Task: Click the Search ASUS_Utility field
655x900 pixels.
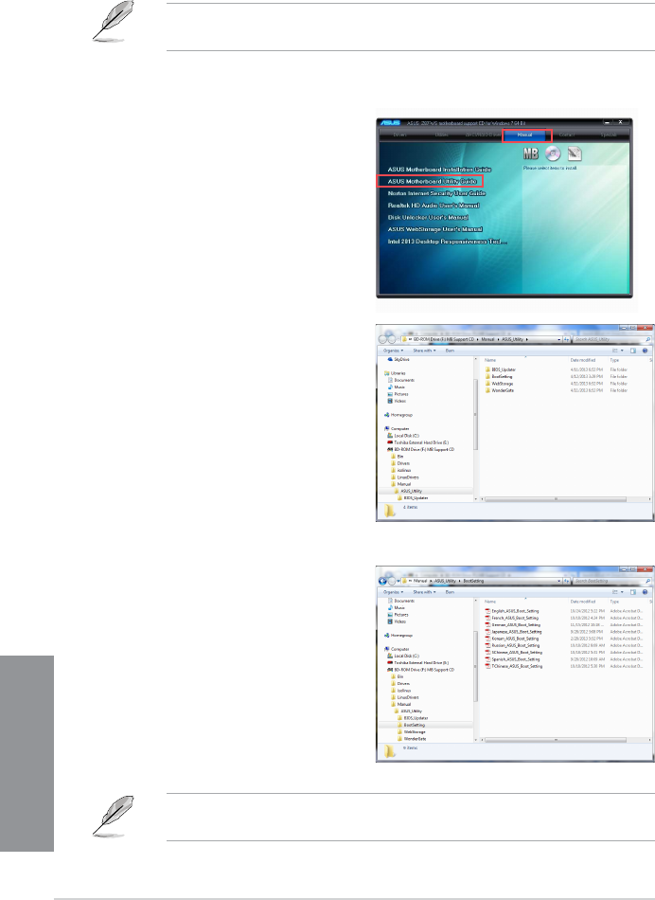Action: (x=611, y=339)
